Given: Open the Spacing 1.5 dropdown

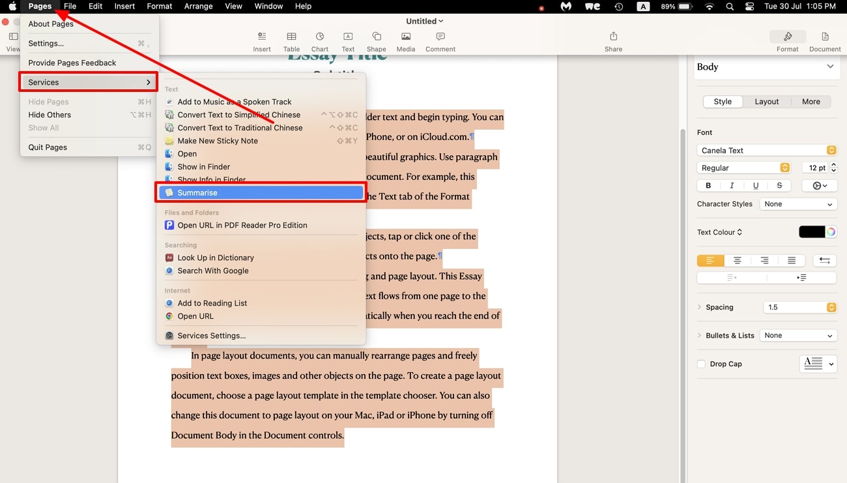Looking at the screenshot, I should pos(799,307).
